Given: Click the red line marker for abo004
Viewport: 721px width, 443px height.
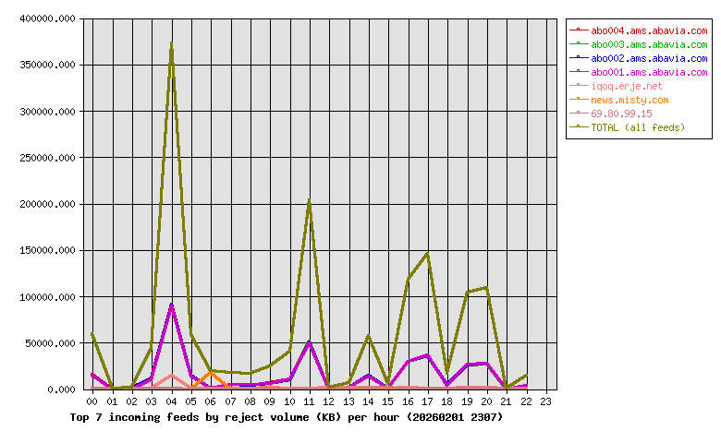Looking at the screenshot, I should coord(579,30).
